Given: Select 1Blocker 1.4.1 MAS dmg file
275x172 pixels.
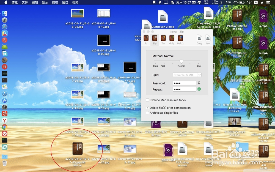Looking at the screenshot, I should click(x=235, y=95).
